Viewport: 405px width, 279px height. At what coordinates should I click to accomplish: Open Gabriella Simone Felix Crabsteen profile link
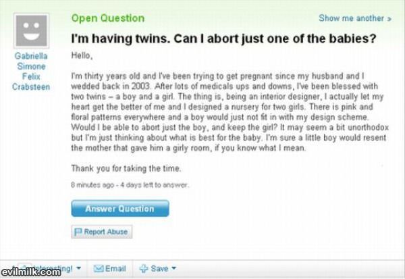click(31, 72)
